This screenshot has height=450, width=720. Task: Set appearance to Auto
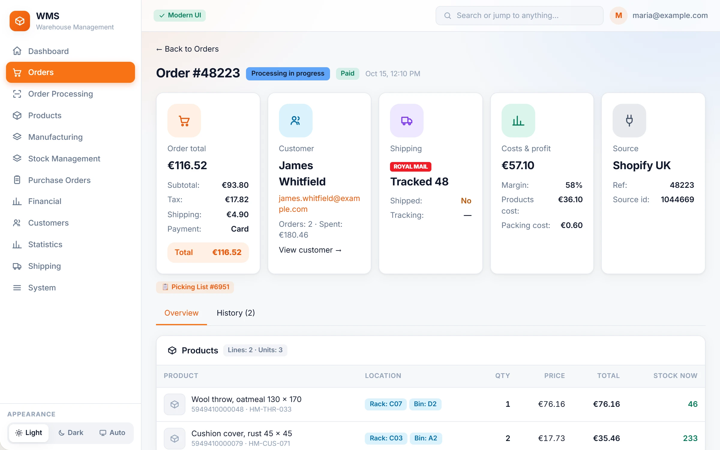click(112, 433)
